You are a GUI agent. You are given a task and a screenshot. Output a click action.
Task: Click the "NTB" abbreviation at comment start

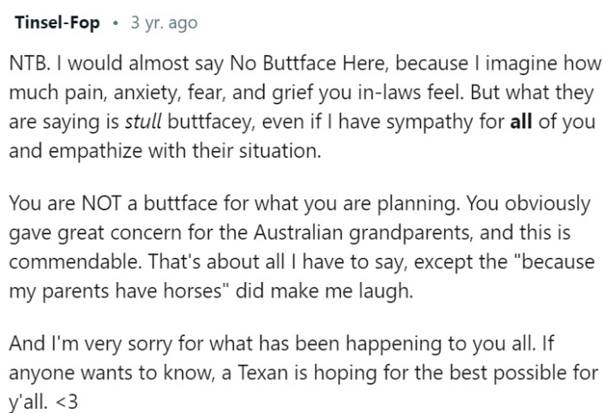[28, 63]
